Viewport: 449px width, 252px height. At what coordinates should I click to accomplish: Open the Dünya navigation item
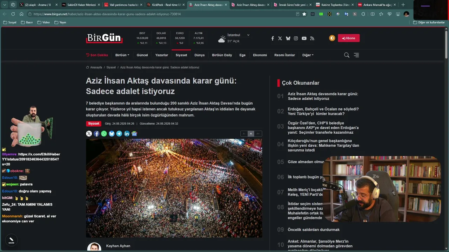coord(199,55)
